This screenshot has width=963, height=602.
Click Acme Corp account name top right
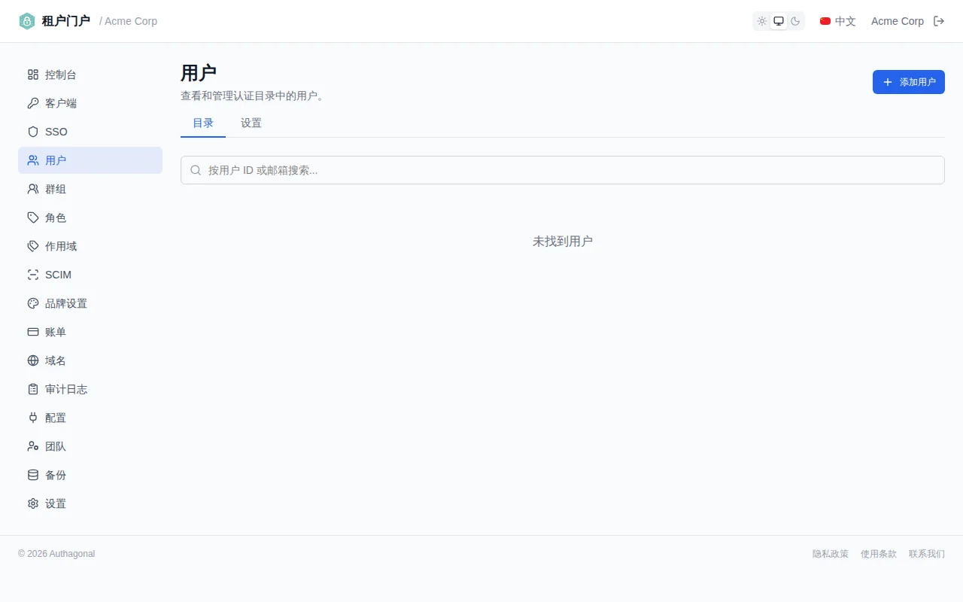point(898,21)
